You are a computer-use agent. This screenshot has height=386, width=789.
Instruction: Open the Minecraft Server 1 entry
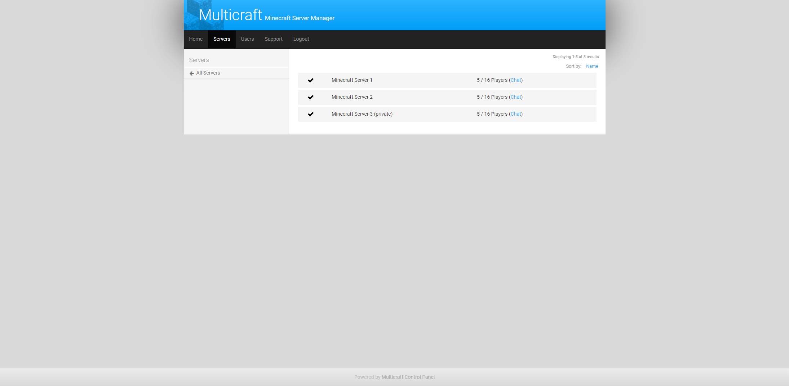[352, 80]
